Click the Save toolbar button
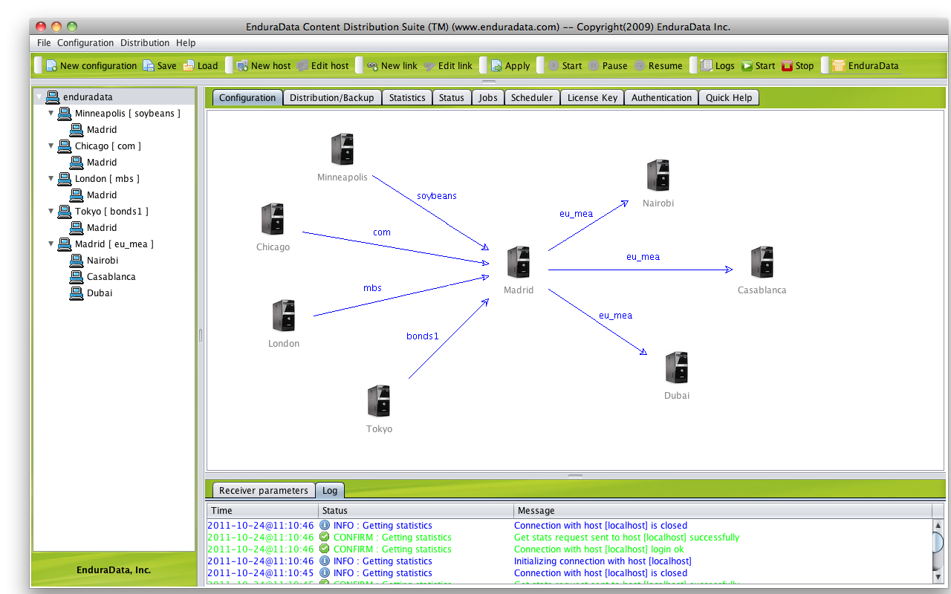951x594 pixels. (160, 65)
